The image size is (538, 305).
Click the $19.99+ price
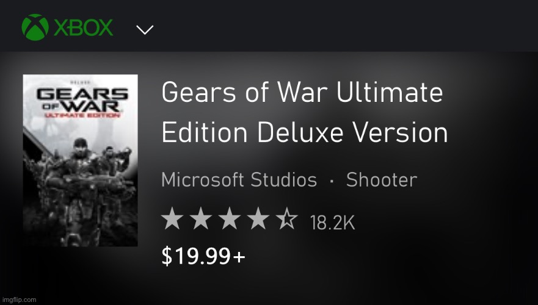click(203, 257)
